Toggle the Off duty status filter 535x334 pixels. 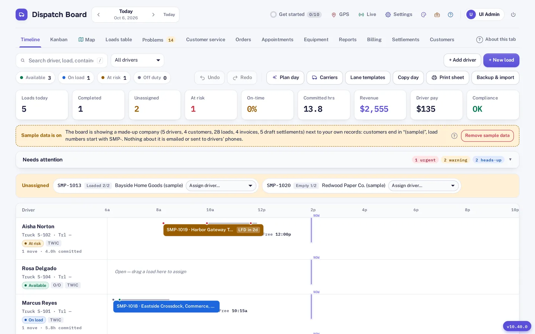coord(152,78)
